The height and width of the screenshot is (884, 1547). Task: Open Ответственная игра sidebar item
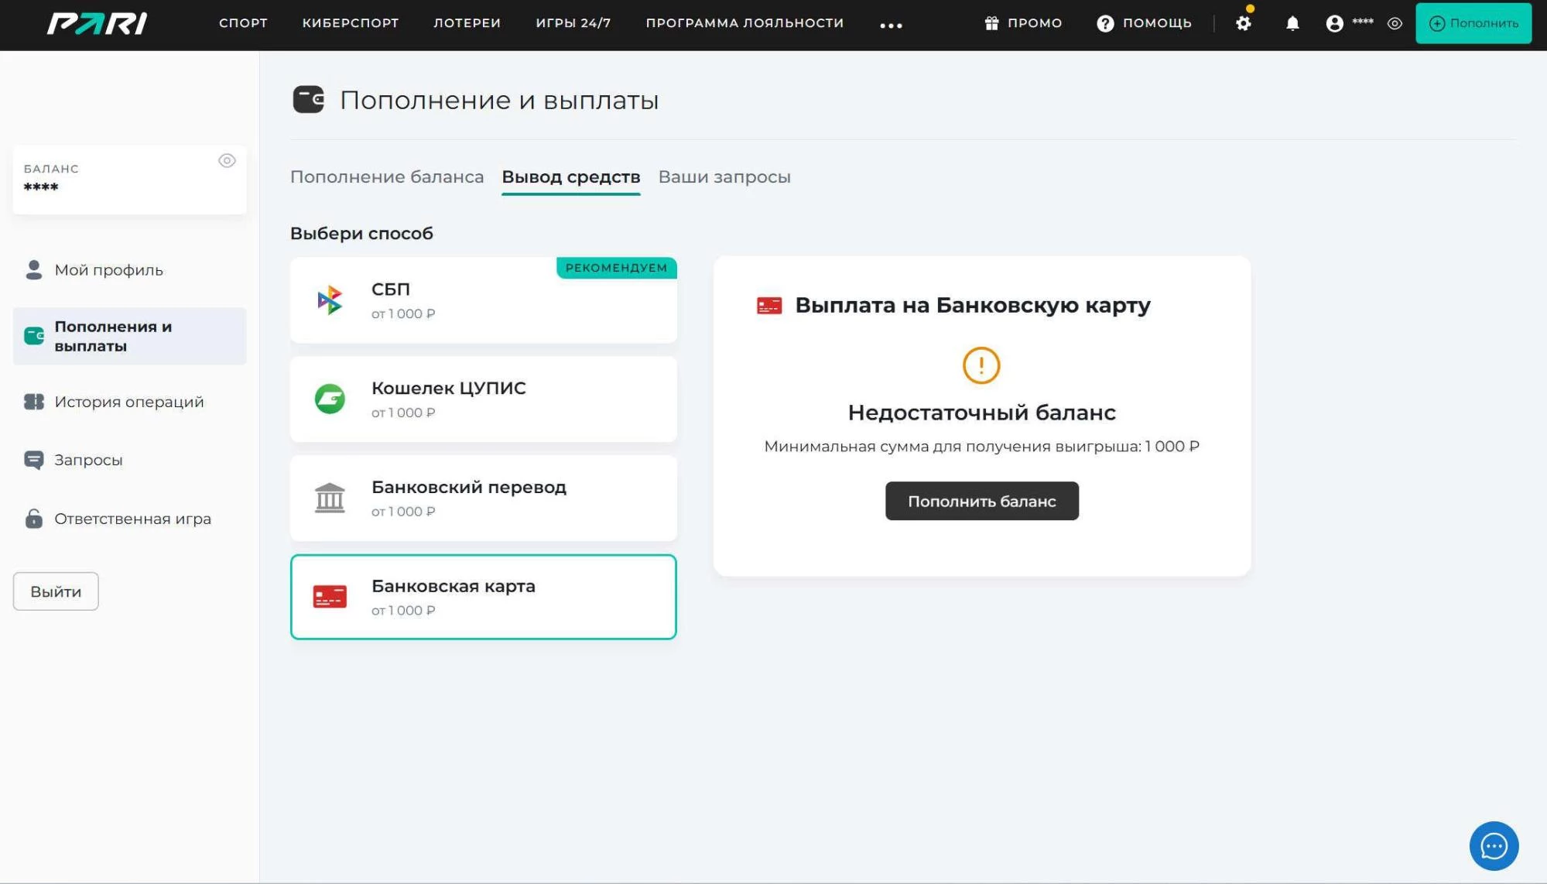pyautogui.click(x=129, y=519)
